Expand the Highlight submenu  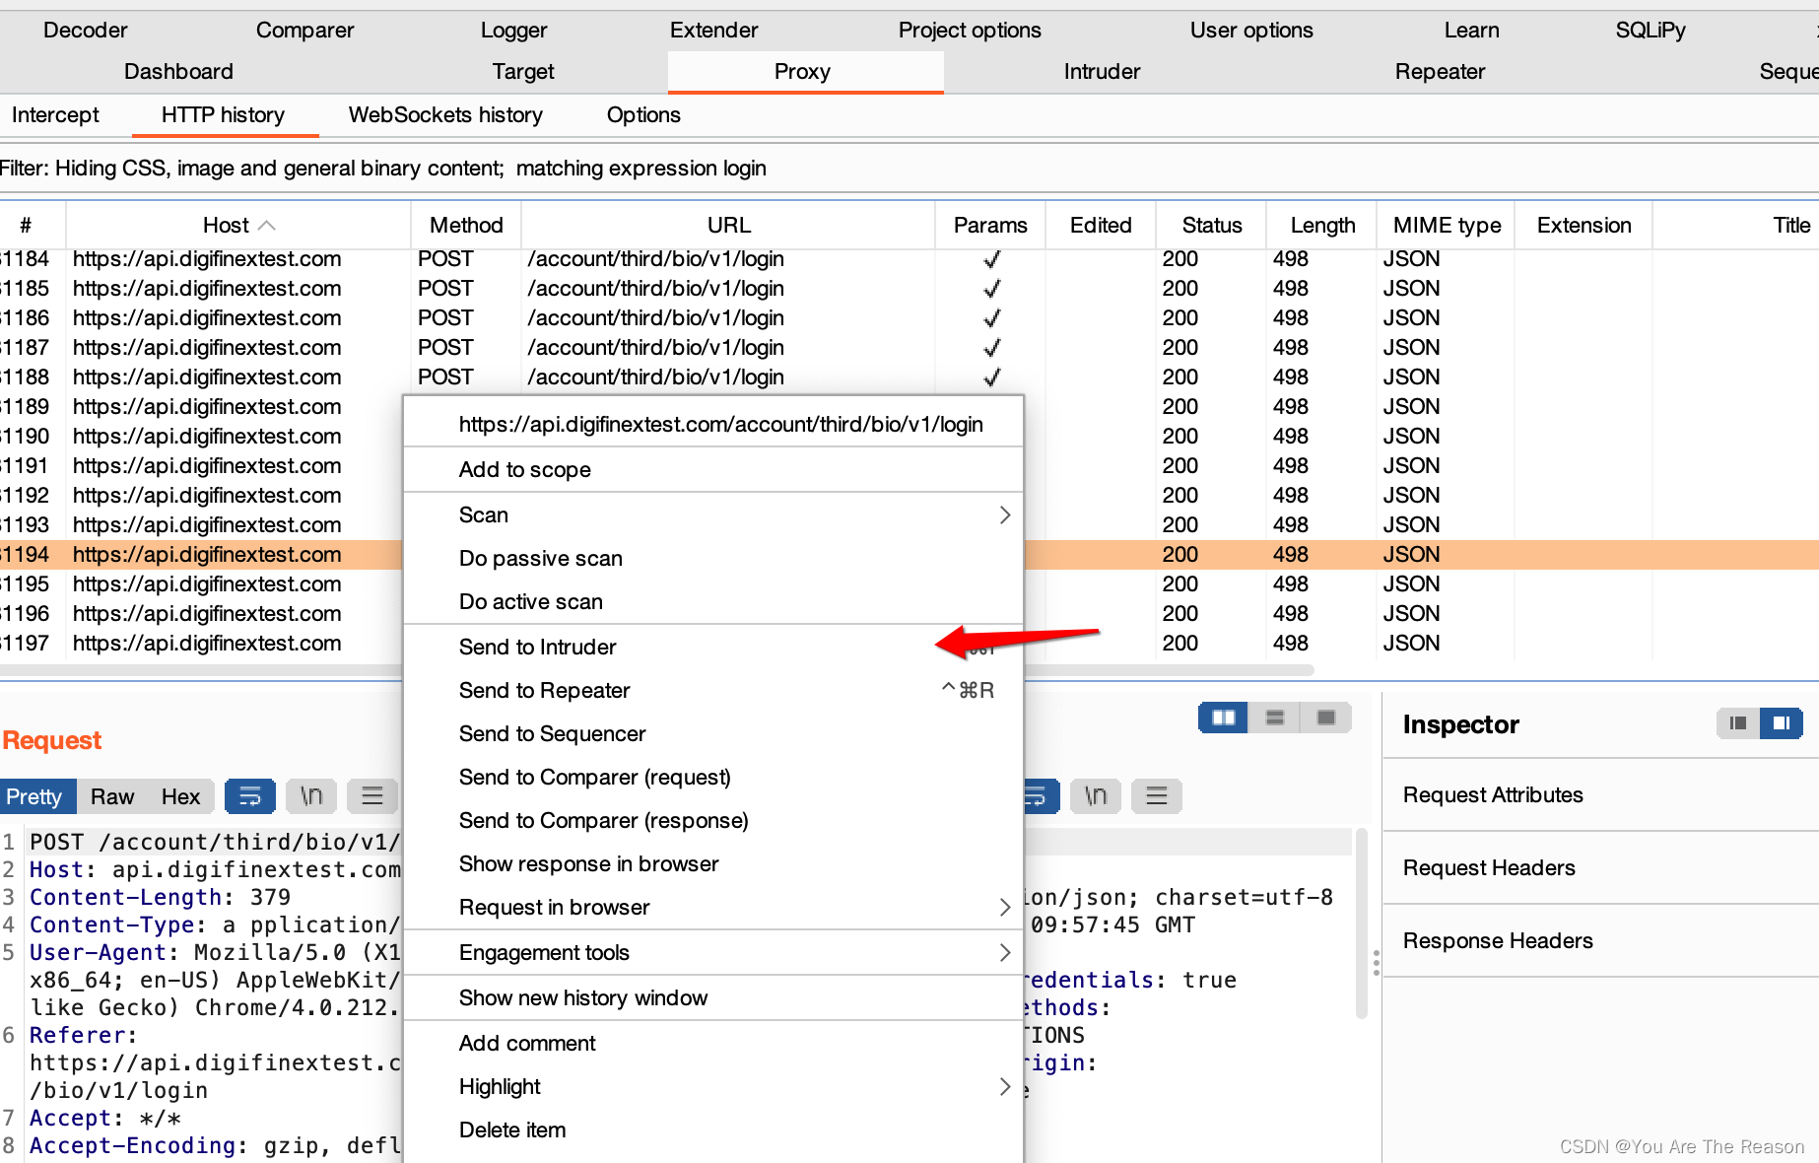click(x=1004, y=1086)
